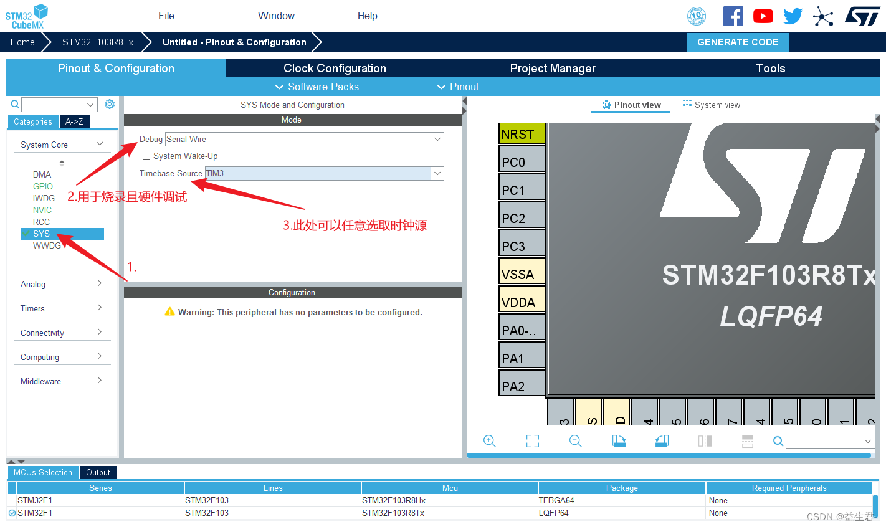Viewport: 886px width, 527px height.
Task: Enable the System Wake-Up checkbox
Action: click(146, 156)
